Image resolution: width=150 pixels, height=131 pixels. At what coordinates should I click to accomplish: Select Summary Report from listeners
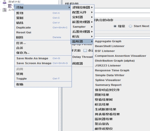point(108,85)
